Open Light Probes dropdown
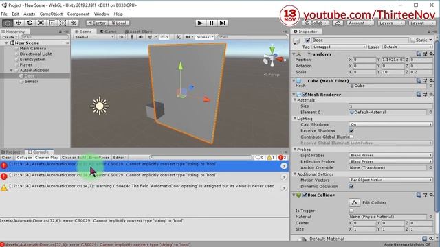Screen dimensions: 440x247 390,155
